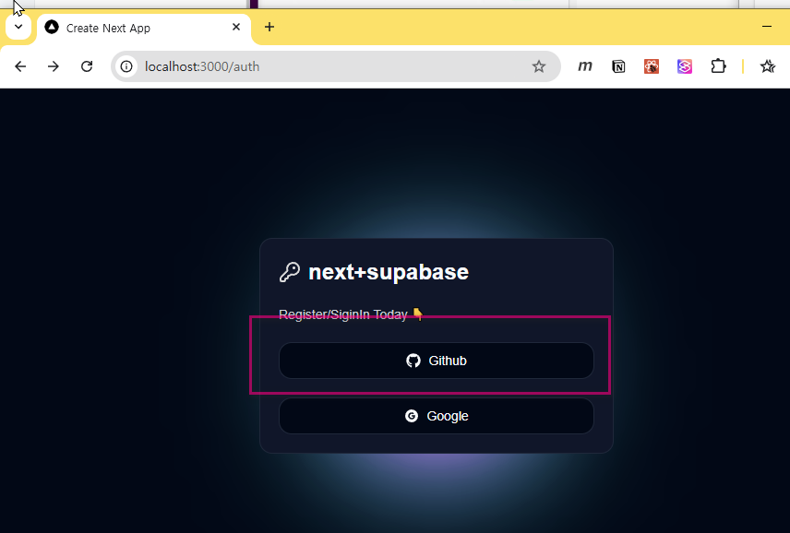The height and width of the screenshot is (533, 790).
Task: Open a new tab with the plus button
Action: click(x=269, y=27)
